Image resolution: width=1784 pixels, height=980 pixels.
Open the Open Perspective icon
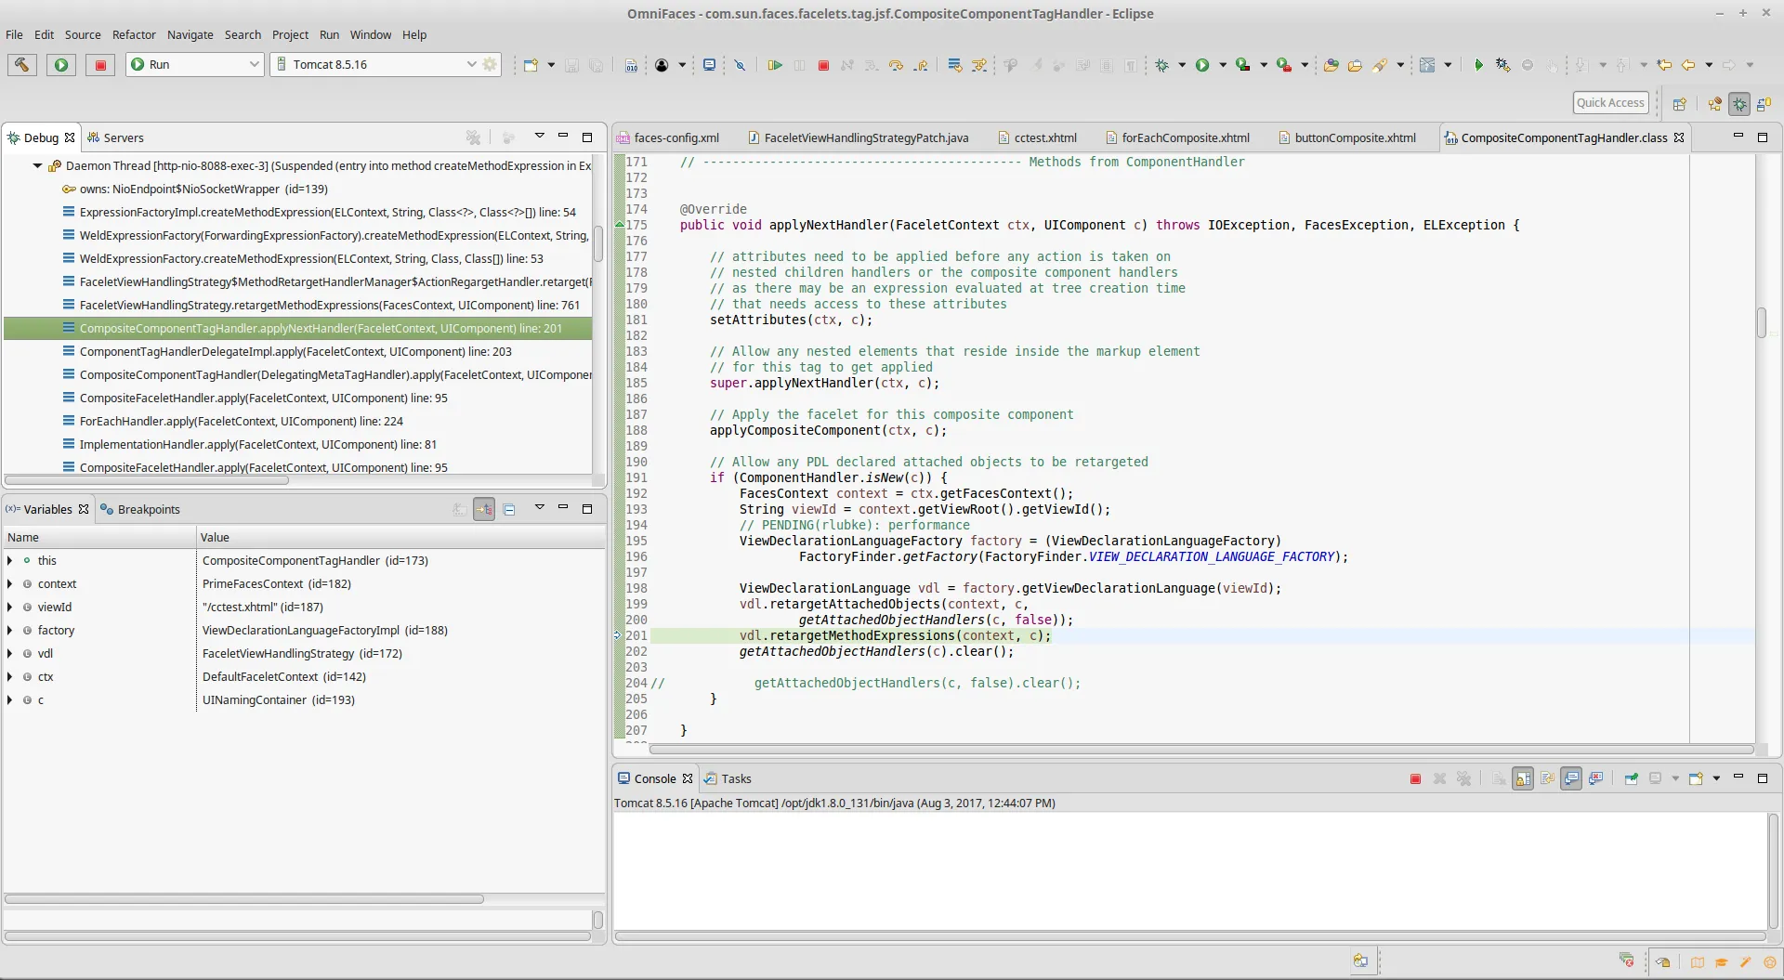[1679, 103]
